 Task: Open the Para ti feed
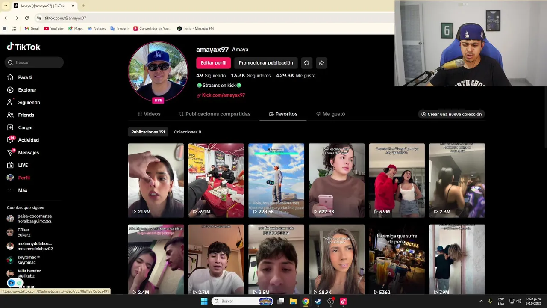(x=20, y=77)
